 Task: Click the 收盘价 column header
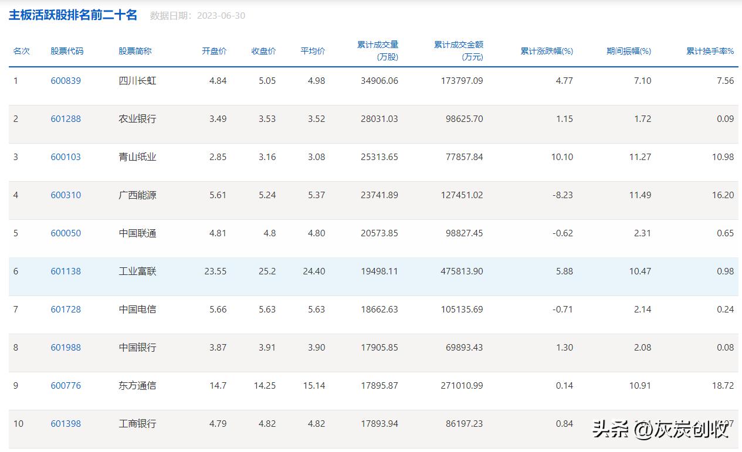click(264, 51)
